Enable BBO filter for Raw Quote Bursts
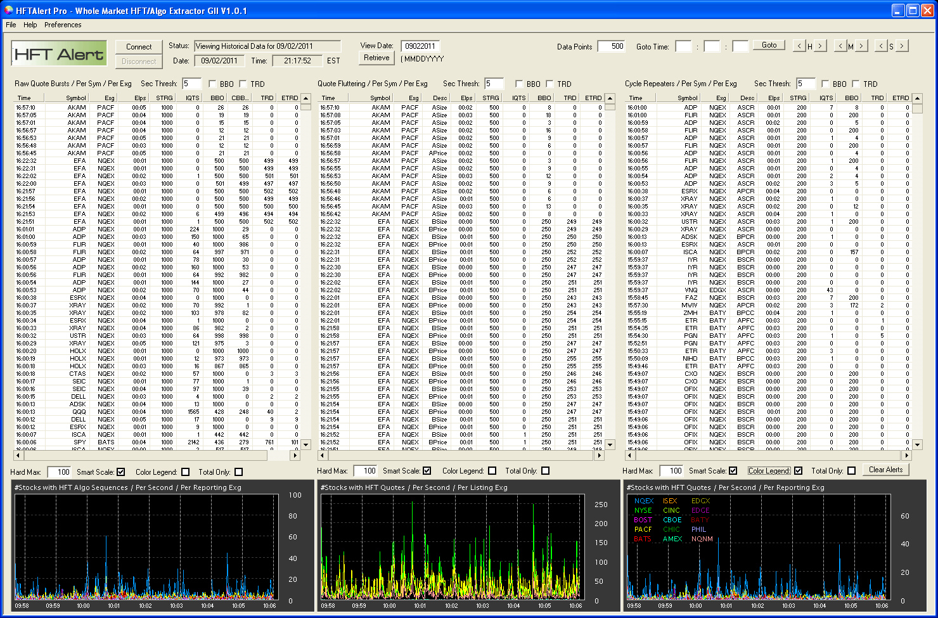938x618 pixels. tap(212, 84)
